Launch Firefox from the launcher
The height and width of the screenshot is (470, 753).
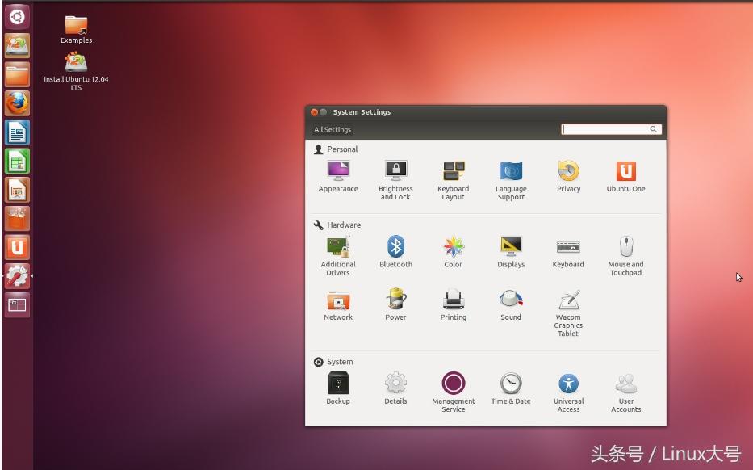coord(17,103)
